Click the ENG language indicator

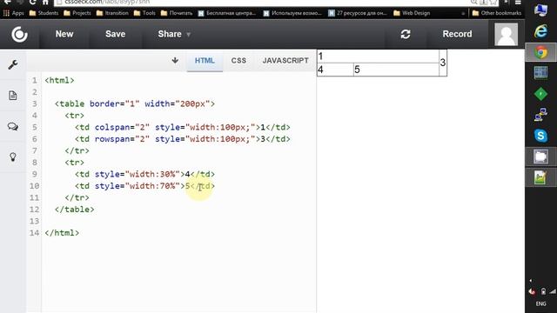tap(541, 303)
